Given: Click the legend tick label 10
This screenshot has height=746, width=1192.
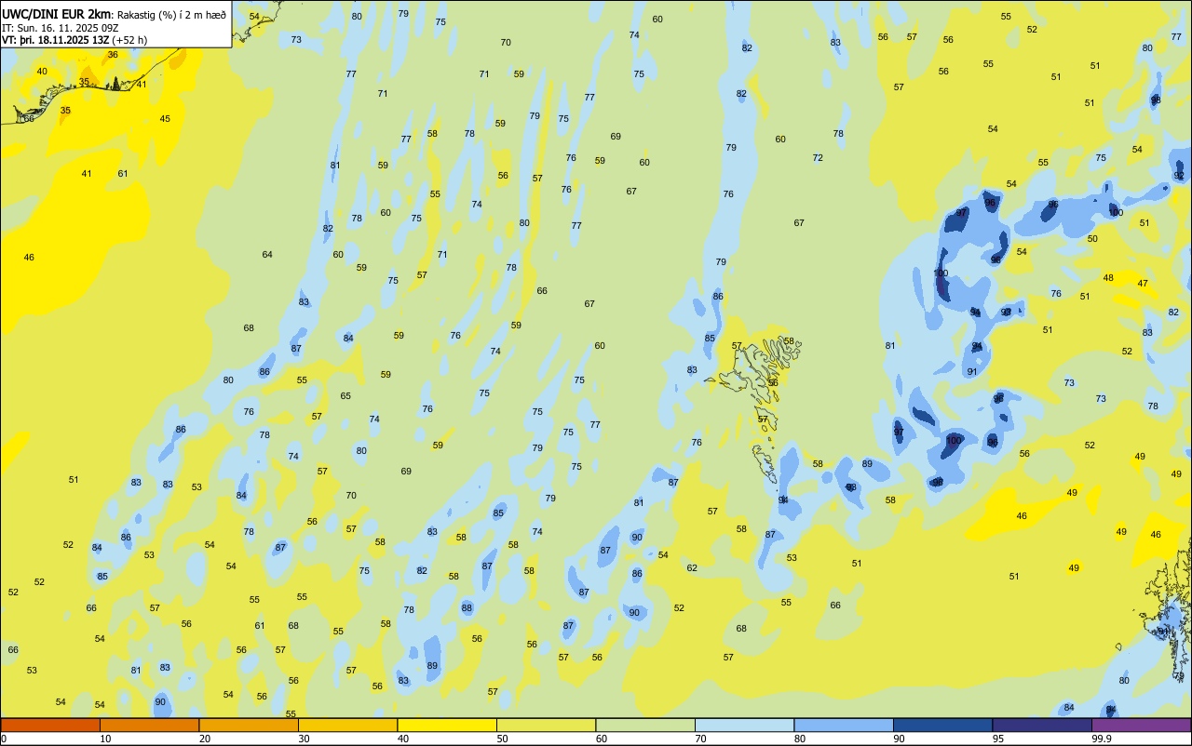Looking at the screenshot, I should click(x=105, y=739).
